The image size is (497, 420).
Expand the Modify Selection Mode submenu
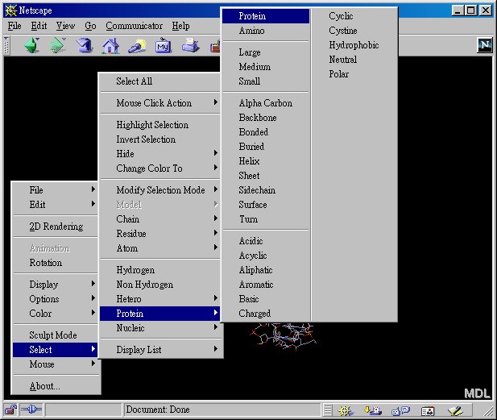[x=160, y=189]
